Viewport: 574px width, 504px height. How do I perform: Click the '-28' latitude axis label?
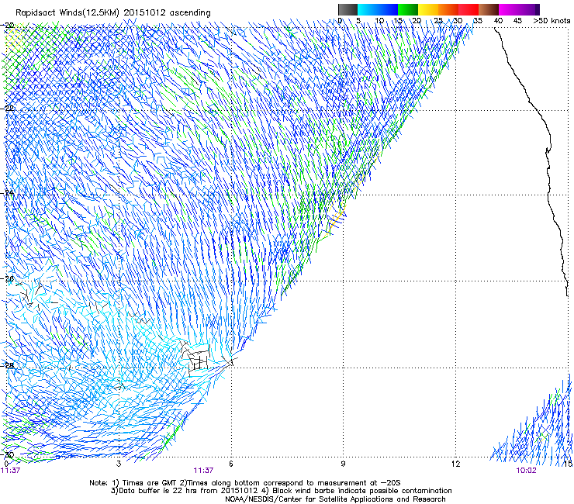click(x=8, y=365)
